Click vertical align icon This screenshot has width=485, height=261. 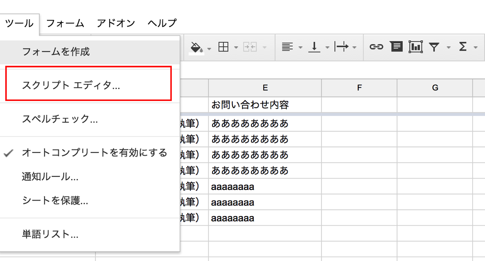314,47
